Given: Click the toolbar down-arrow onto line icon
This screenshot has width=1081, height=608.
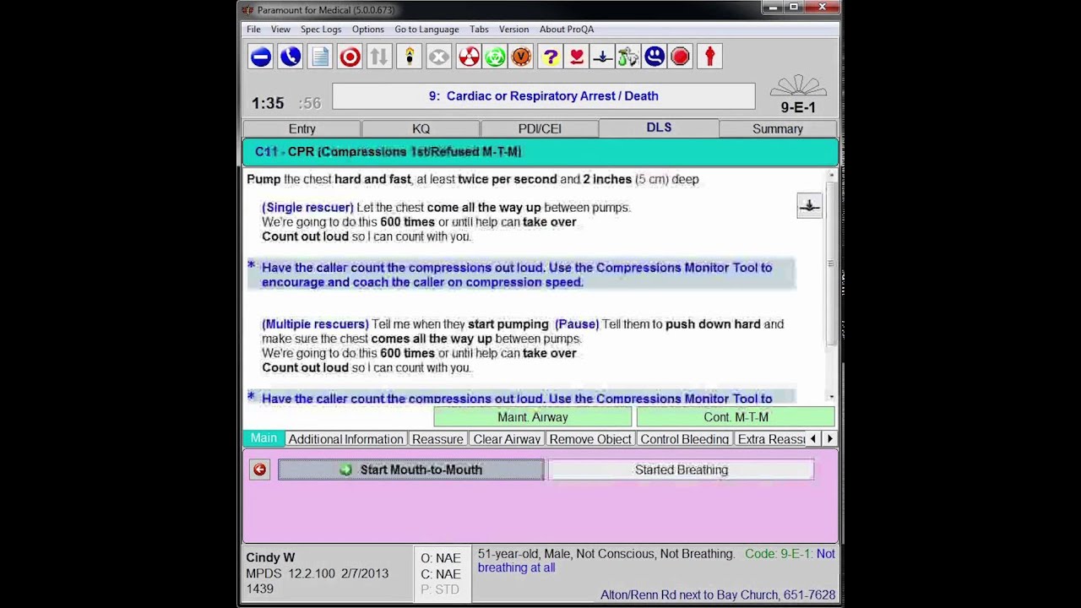Looking at the screenshot, I should click(x=602, y=57).
